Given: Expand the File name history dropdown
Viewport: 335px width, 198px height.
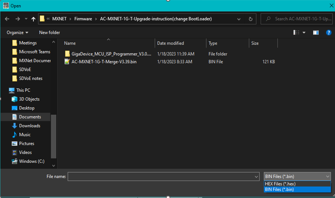Looking at the screenshot, I should coord(256,177).
